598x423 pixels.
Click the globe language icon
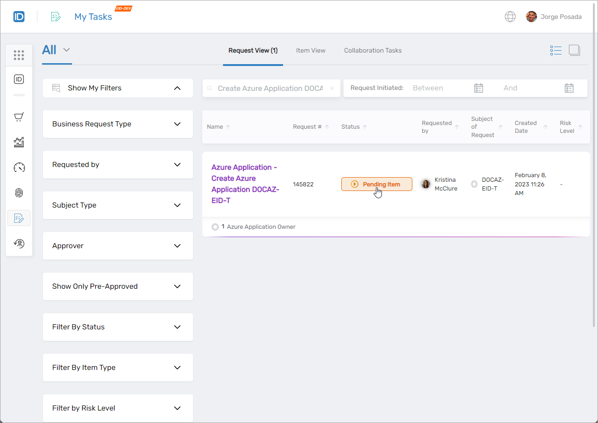pyautogui.click(x=510, y=17)
